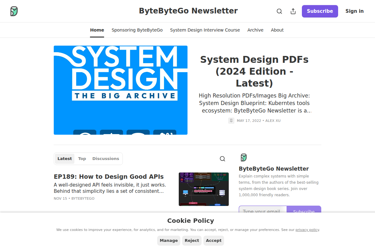Switch the feed to the Top tab
This screenshot has width=375, height=250.
pyautogui.click(x=82, y=158)
